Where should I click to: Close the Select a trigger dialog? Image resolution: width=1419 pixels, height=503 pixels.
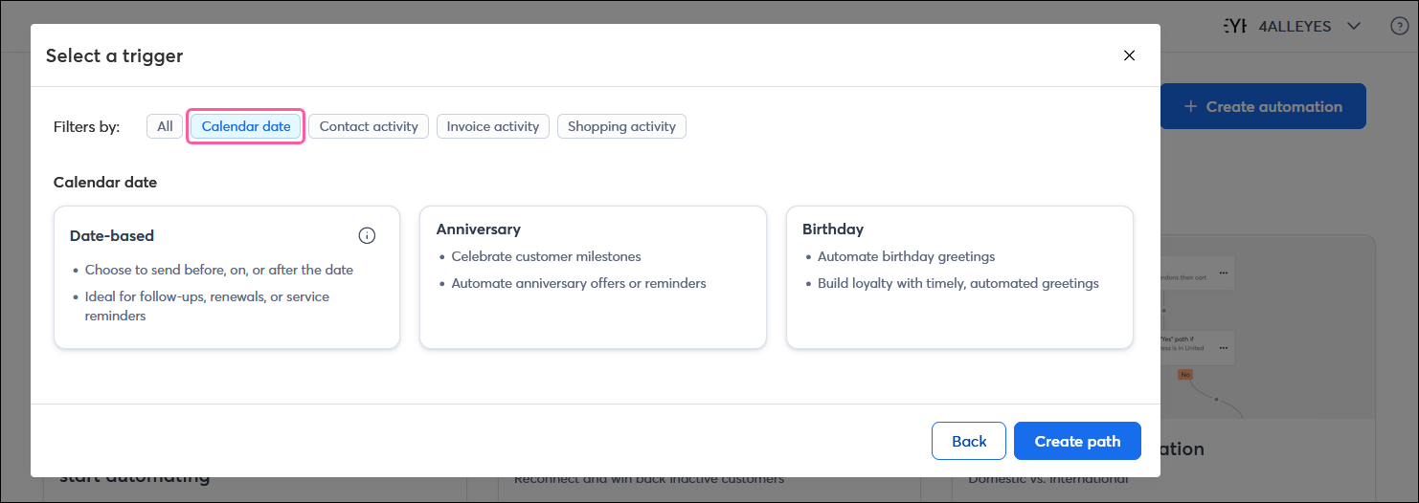[x=1129, y=55]
